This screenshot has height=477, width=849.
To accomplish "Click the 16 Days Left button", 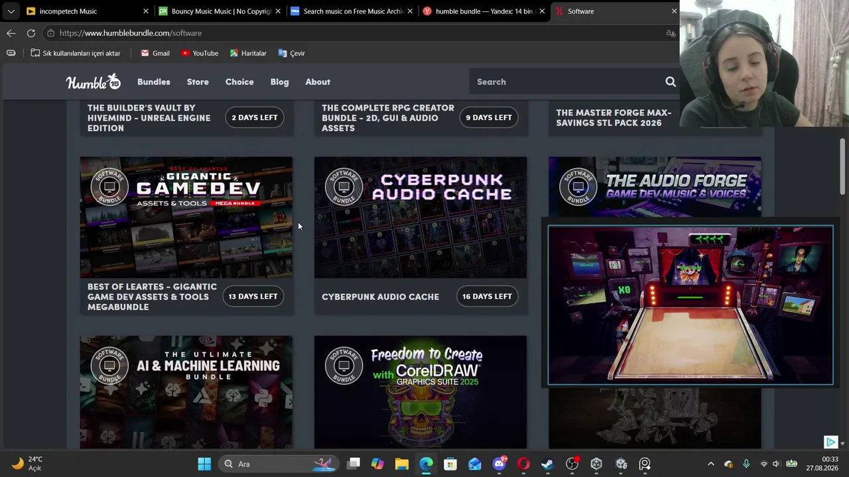I will pyautogui.click(x=487, y=296).
